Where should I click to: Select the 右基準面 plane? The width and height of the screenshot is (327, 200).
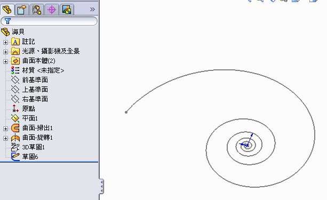[x=35, y=99]
